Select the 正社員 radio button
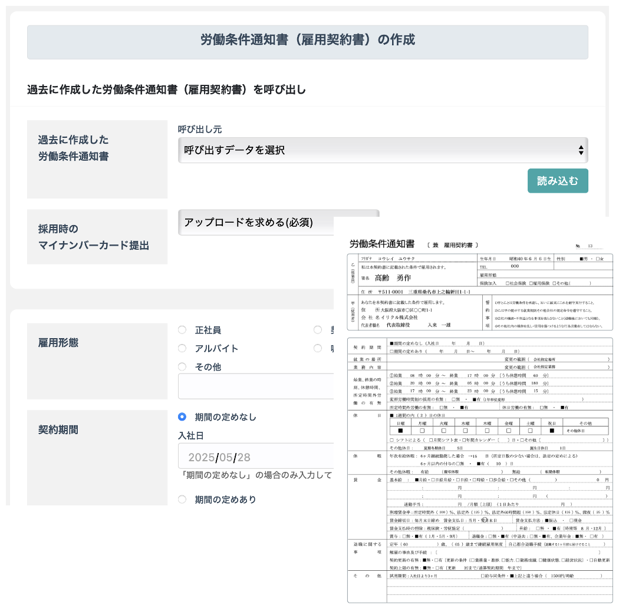Screen dimensions: 632x615 (182, 330)
